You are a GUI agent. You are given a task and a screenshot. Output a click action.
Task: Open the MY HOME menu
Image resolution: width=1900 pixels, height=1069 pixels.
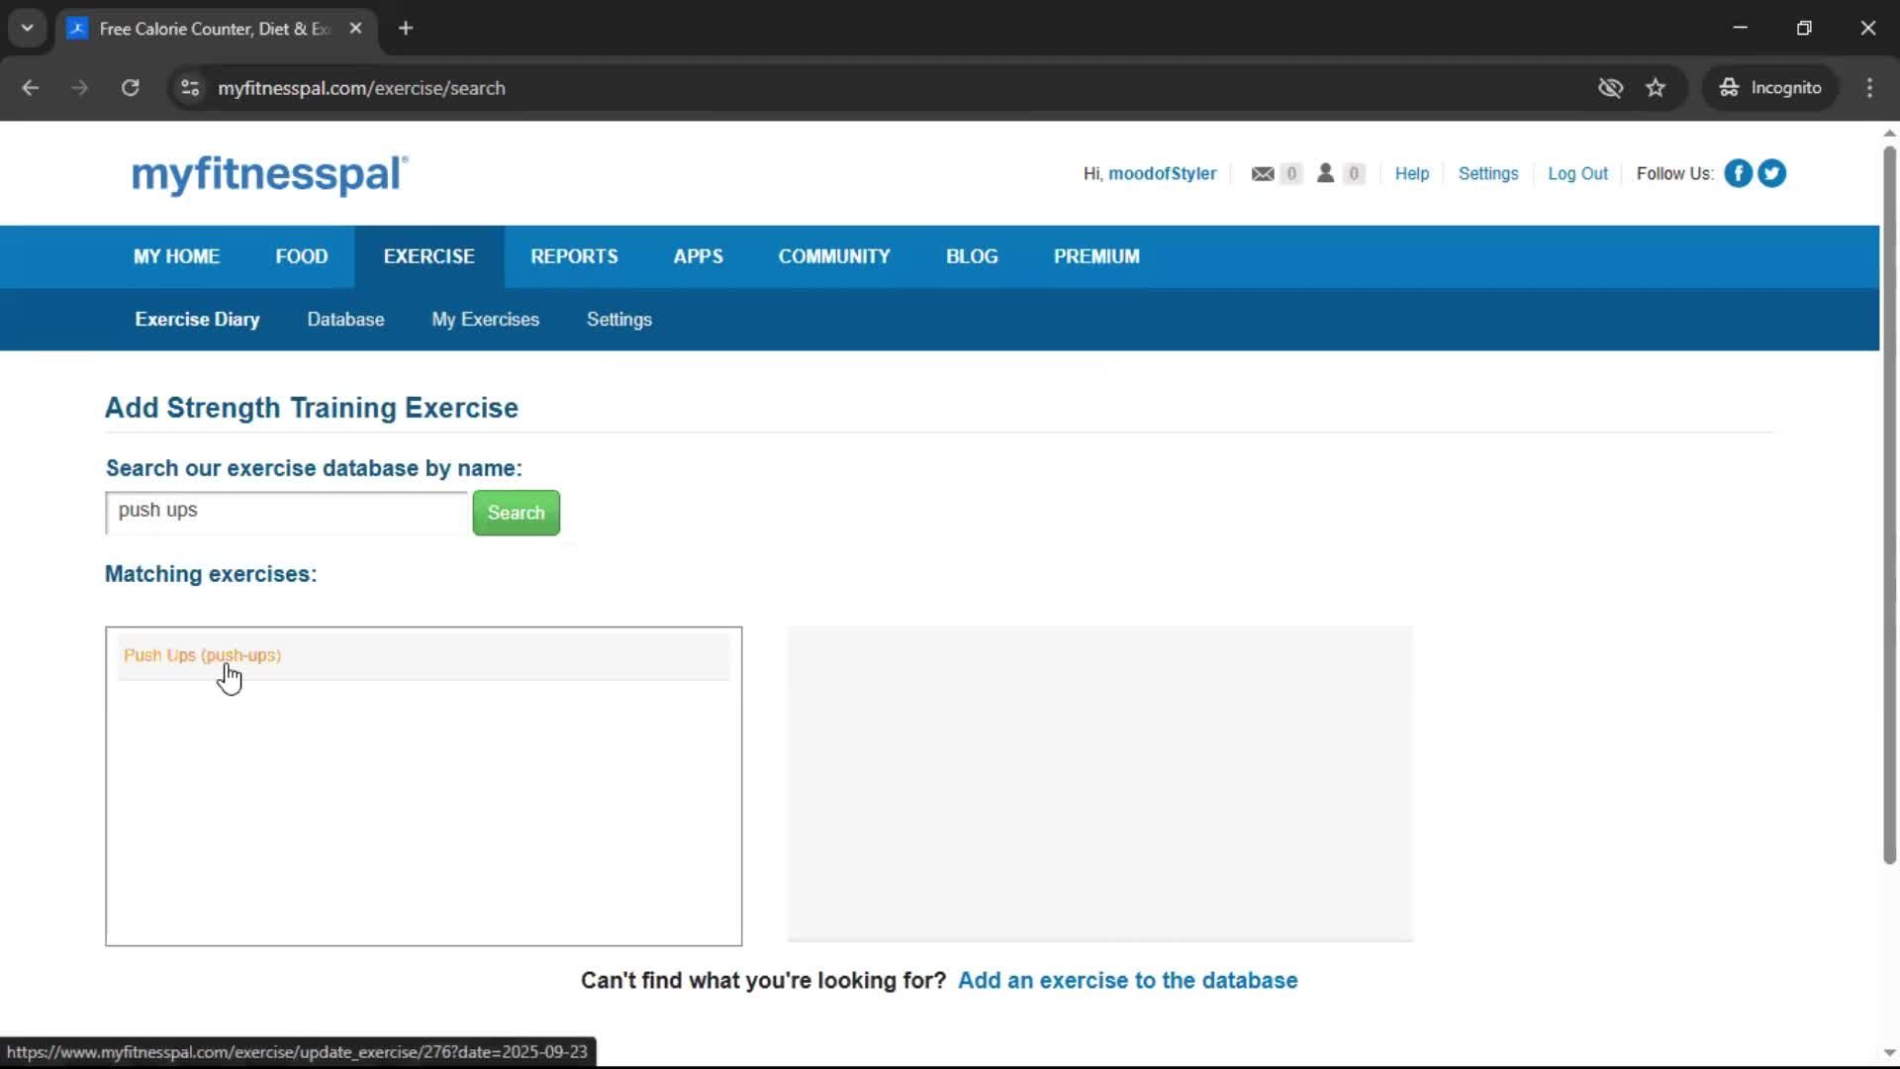click(177, 256)
